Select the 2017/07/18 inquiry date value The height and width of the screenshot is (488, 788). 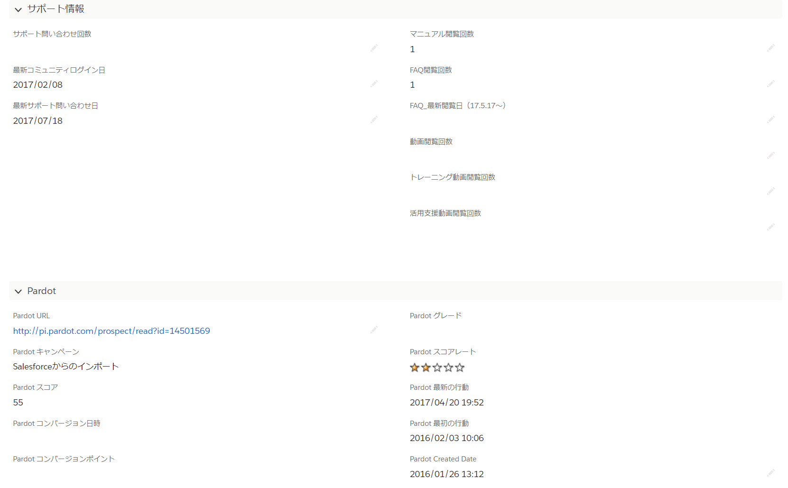coord(37,121)
